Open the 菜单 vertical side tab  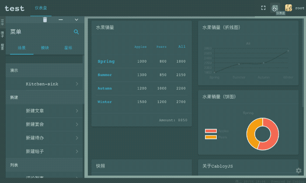point(2,22)
